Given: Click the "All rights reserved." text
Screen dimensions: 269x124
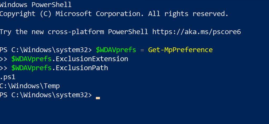Looking at the screenshot, I should [188, 14].
